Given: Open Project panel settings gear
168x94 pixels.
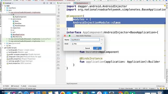Looking at the screenshot, I should 51,3.
